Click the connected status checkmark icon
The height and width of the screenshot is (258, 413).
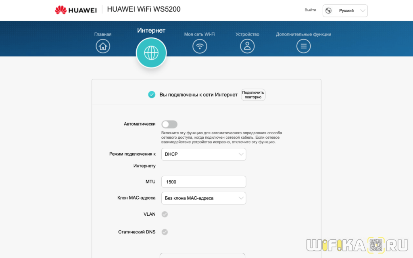[x=152, y=95]
